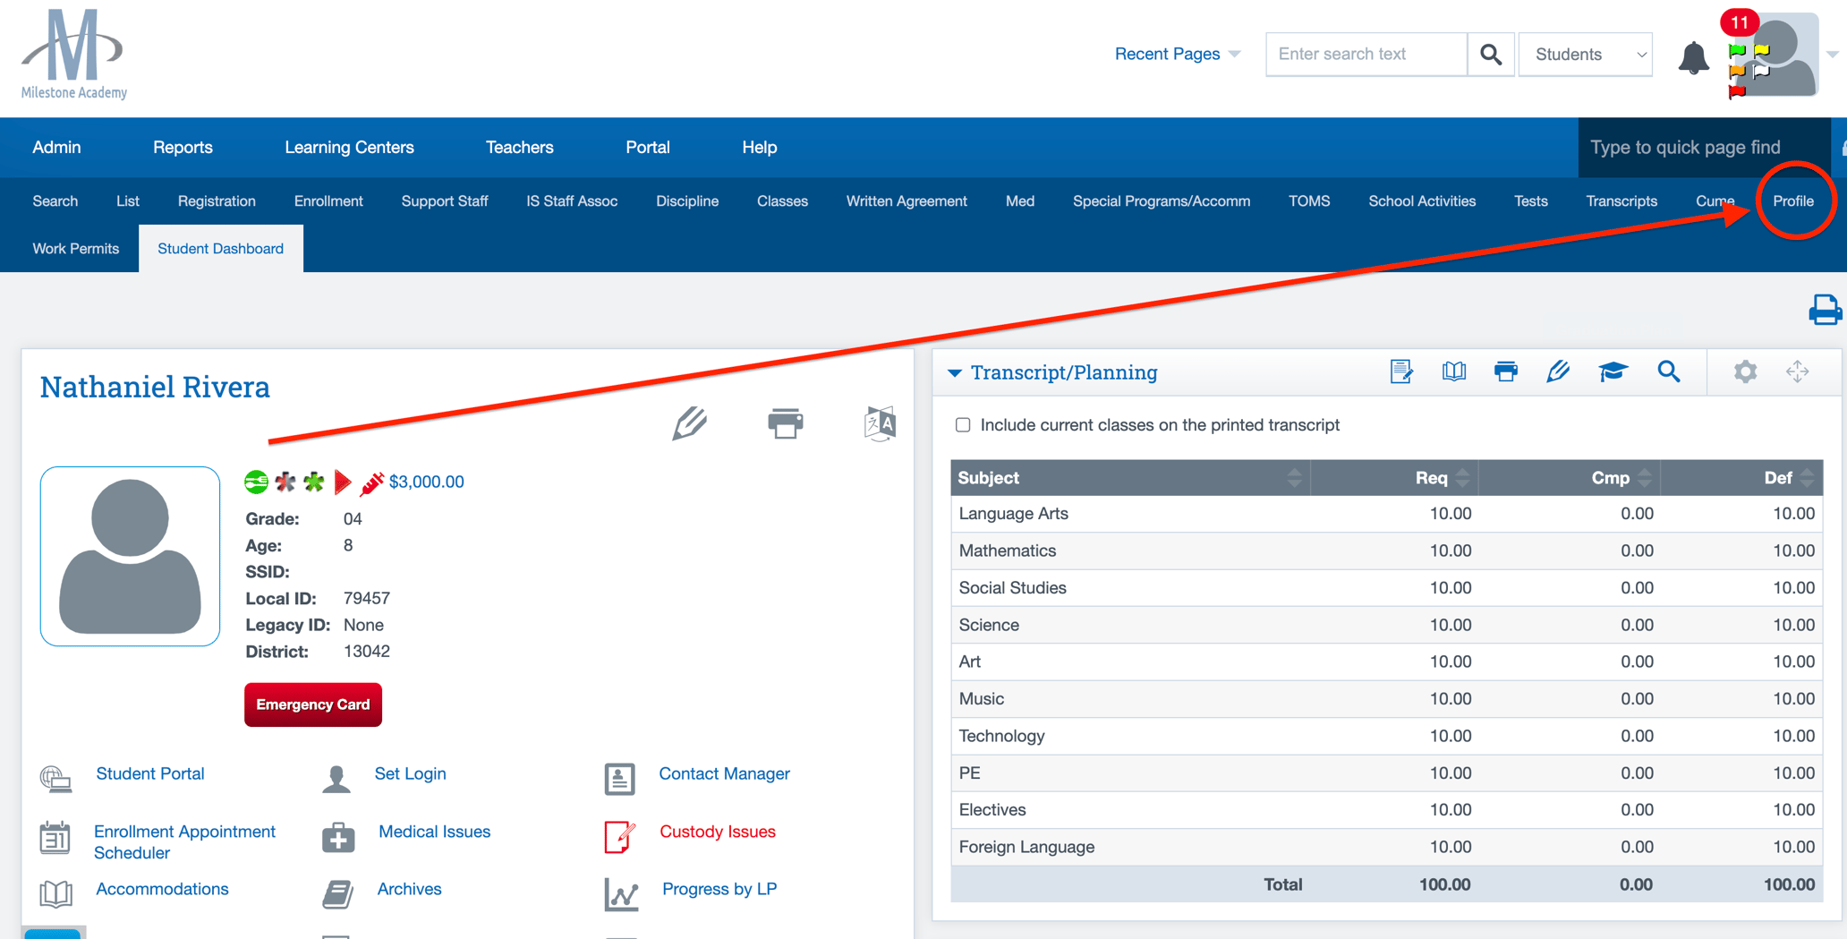The image size is (1847, 939).
Task: Open the Contact Manager link
Action: 724,774
